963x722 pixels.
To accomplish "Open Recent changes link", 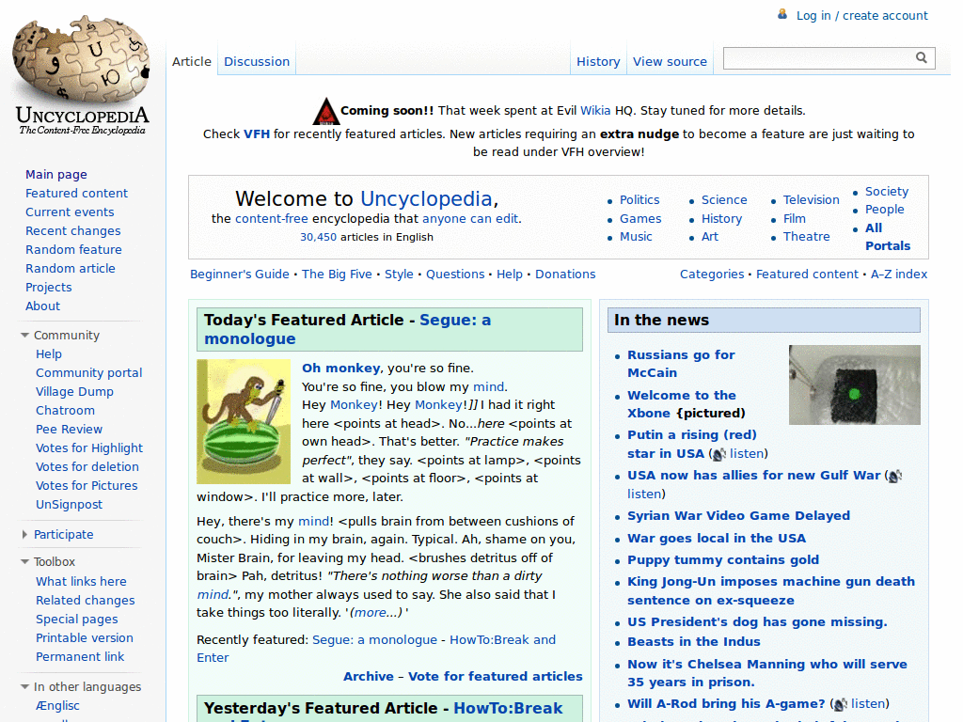I will [x=73, y=231].
